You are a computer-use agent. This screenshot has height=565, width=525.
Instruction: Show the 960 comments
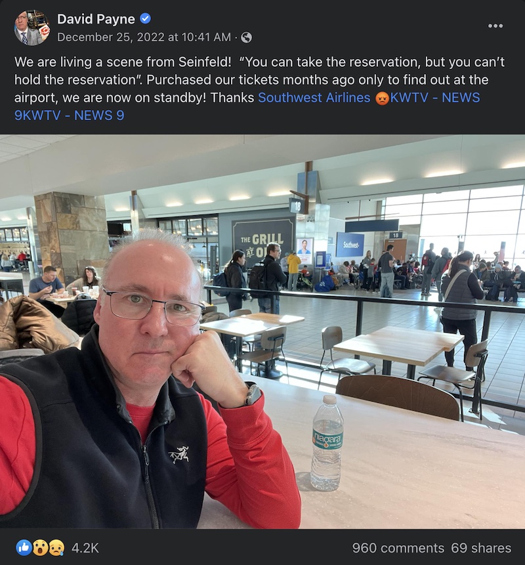pos(398,548)
